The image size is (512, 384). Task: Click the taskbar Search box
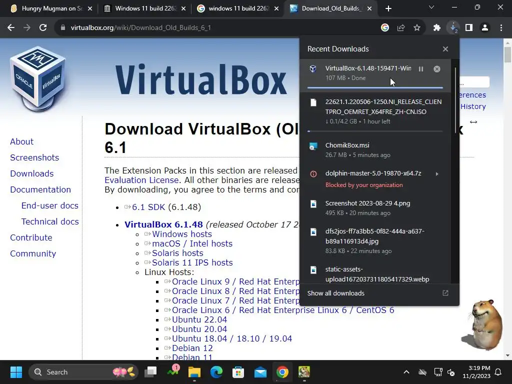(83, 372)
